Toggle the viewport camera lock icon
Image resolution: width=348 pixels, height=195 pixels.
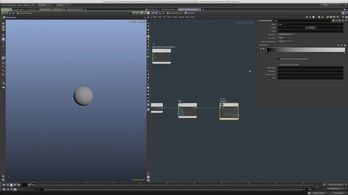pyautogui.click(x=128, y=22)
